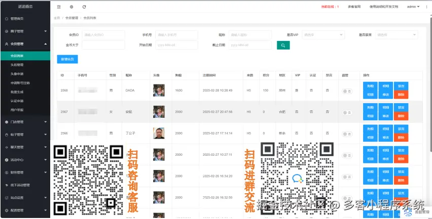Expand the 配置管理 menu arrow

[x=46, y=210]
